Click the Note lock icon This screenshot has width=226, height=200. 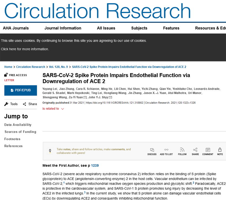[x=220, y=150]
